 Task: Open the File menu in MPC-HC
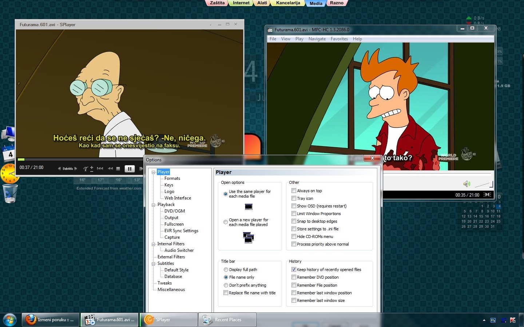pyautogui.click(x=273, y=39)
